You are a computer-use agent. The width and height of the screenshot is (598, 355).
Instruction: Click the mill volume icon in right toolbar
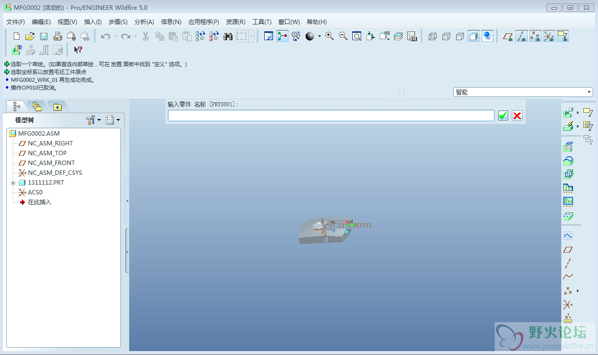point(568,174)
